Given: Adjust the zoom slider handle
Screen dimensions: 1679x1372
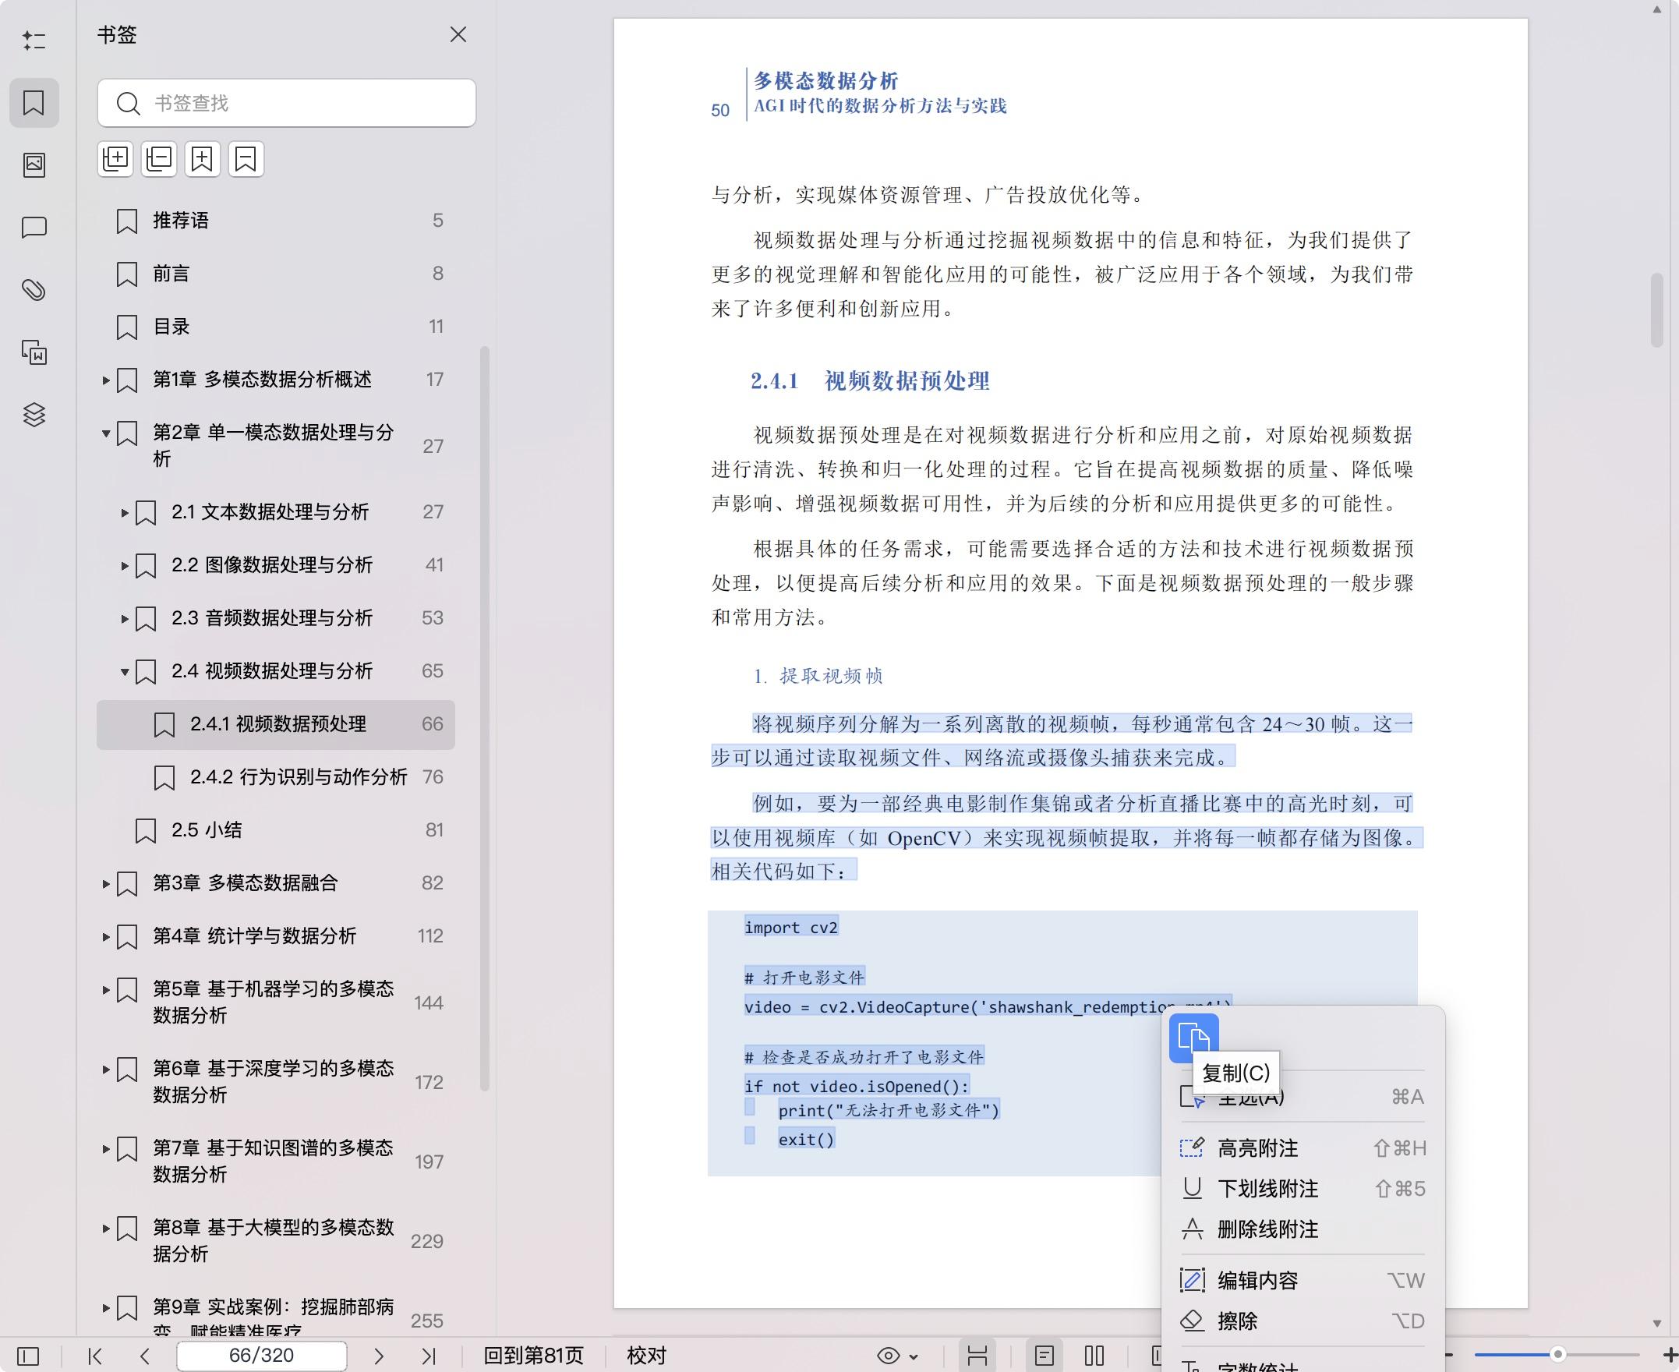Looking at the screenshot, I should click(1557, 1355).
